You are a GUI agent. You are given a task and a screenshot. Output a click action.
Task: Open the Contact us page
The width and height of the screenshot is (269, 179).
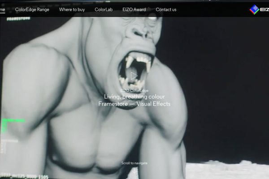pyautogui.click(x=166, y=9)
